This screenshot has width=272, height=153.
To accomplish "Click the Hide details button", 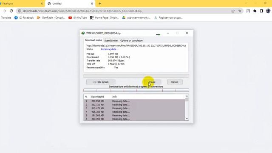I will point(101,82).
